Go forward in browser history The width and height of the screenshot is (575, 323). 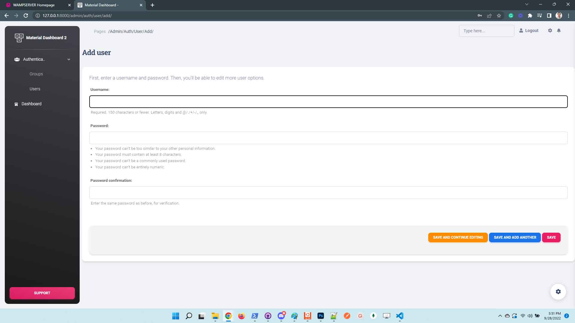tap(16, 16)
